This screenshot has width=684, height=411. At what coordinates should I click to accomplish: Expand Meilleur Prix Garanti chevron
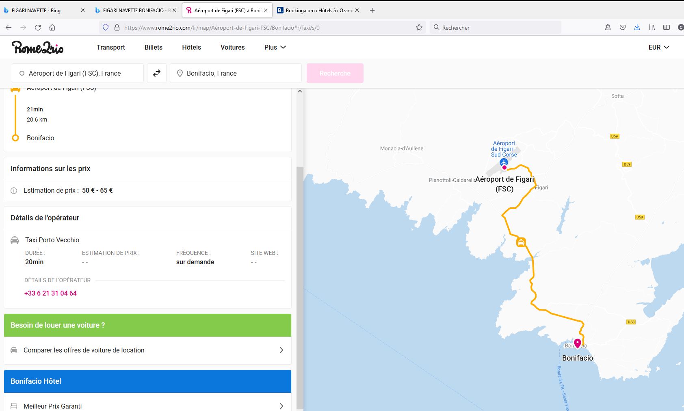pyautogui.click(x=281, y=406)
